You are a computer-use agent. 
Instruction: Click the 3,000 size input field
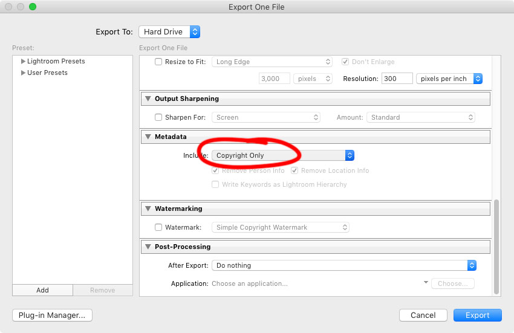click(x=275, y=79)
